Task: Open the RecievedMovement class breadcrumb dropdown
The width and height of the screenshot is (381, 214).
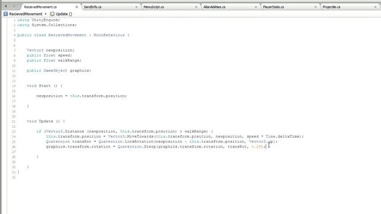Action: click(x=26, y=14)
